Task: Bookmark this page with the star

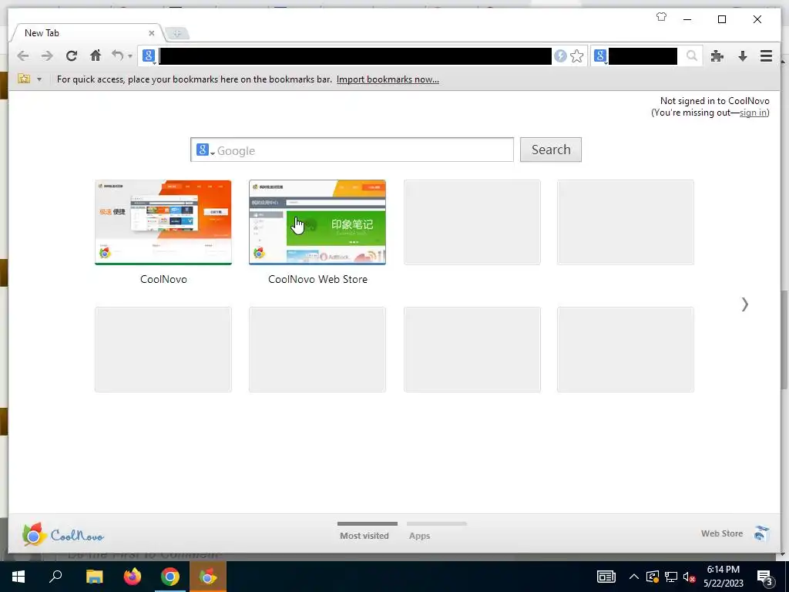Action: (576, 55)
